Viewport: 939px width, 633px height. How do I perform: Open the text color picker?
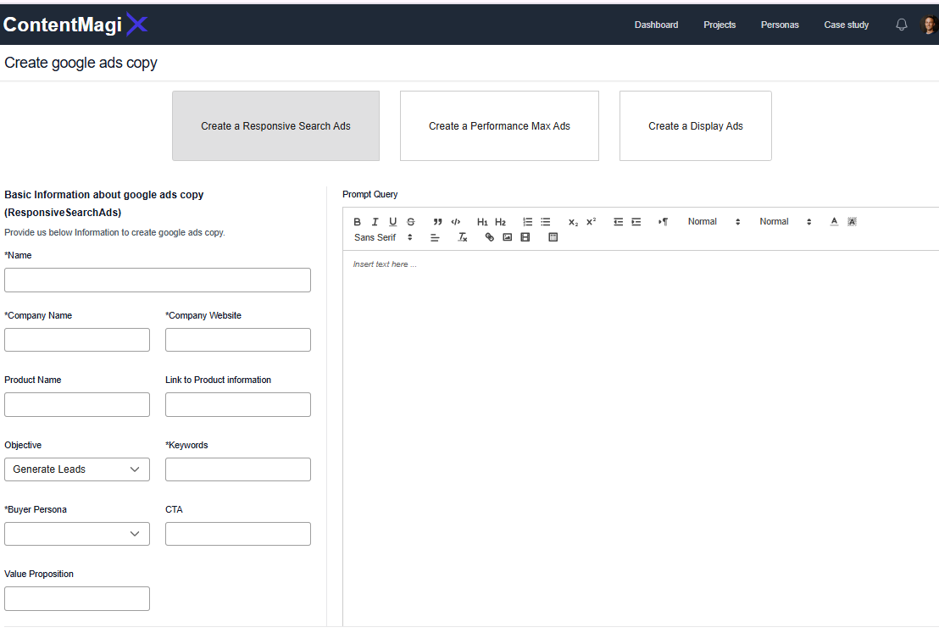(x=834, y=221)
